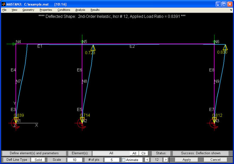
Task: Click the green load arrow at node N4
Action: pyautogui.click(x=11, y=44)
